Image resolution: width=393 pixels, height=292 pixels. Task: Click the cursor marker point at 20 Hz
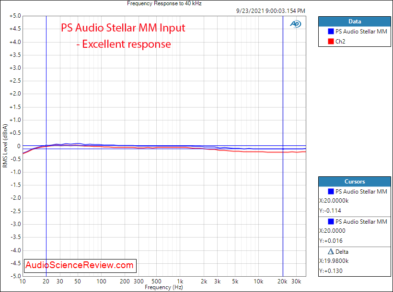(46, 145)
